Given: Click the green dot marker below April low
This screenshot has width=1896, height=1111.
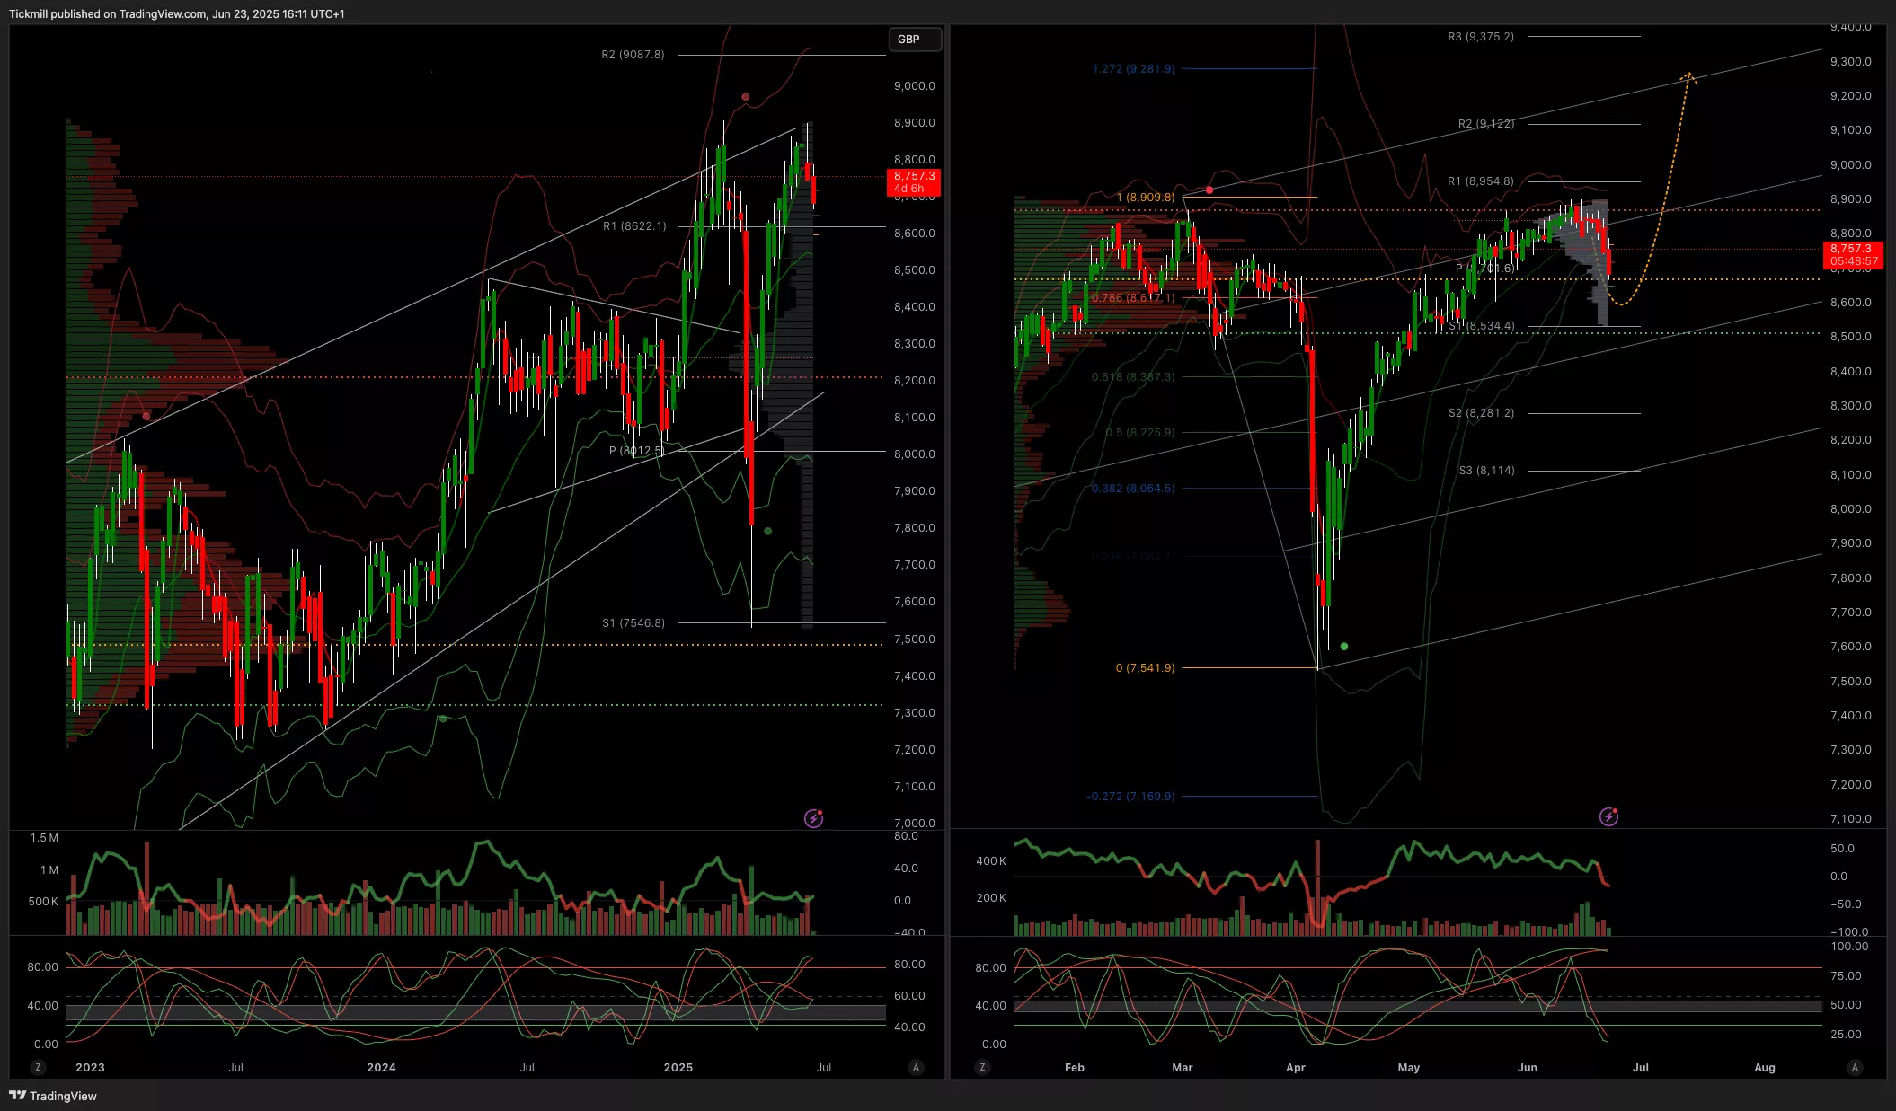Looking at the screenshot, I should (1343, 646).
